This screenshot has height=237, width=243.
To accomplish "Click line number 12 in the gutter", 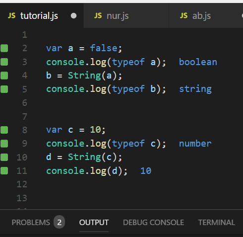I will [x=22, y=184].
